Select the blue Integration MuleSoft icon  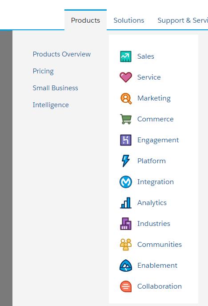click(x=126, y=182)
